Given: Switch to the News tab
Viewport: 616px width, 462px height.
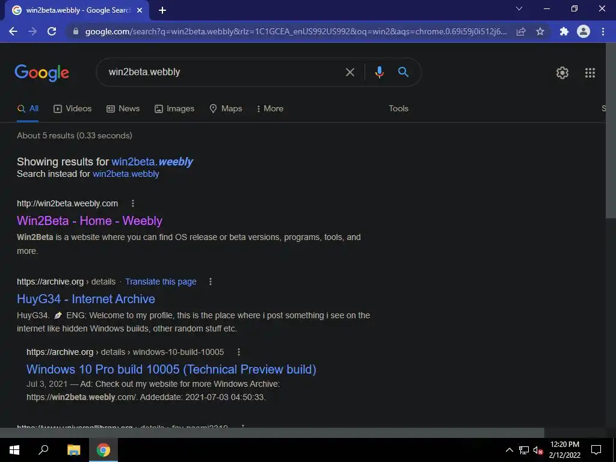Looking at the screenshot, I should (x=123, y=109).
